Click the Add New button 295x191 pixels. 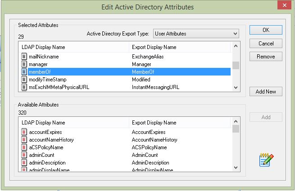pos(266,92)
